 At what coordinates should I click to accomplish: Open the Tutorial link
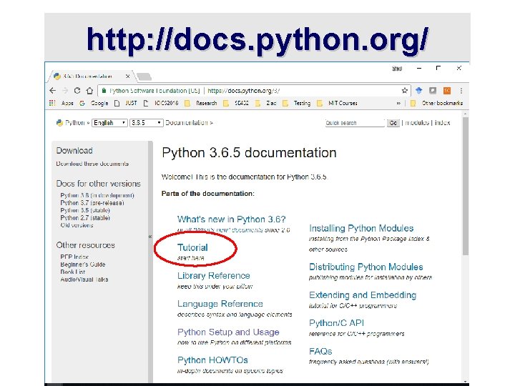(x=192, y=247)
